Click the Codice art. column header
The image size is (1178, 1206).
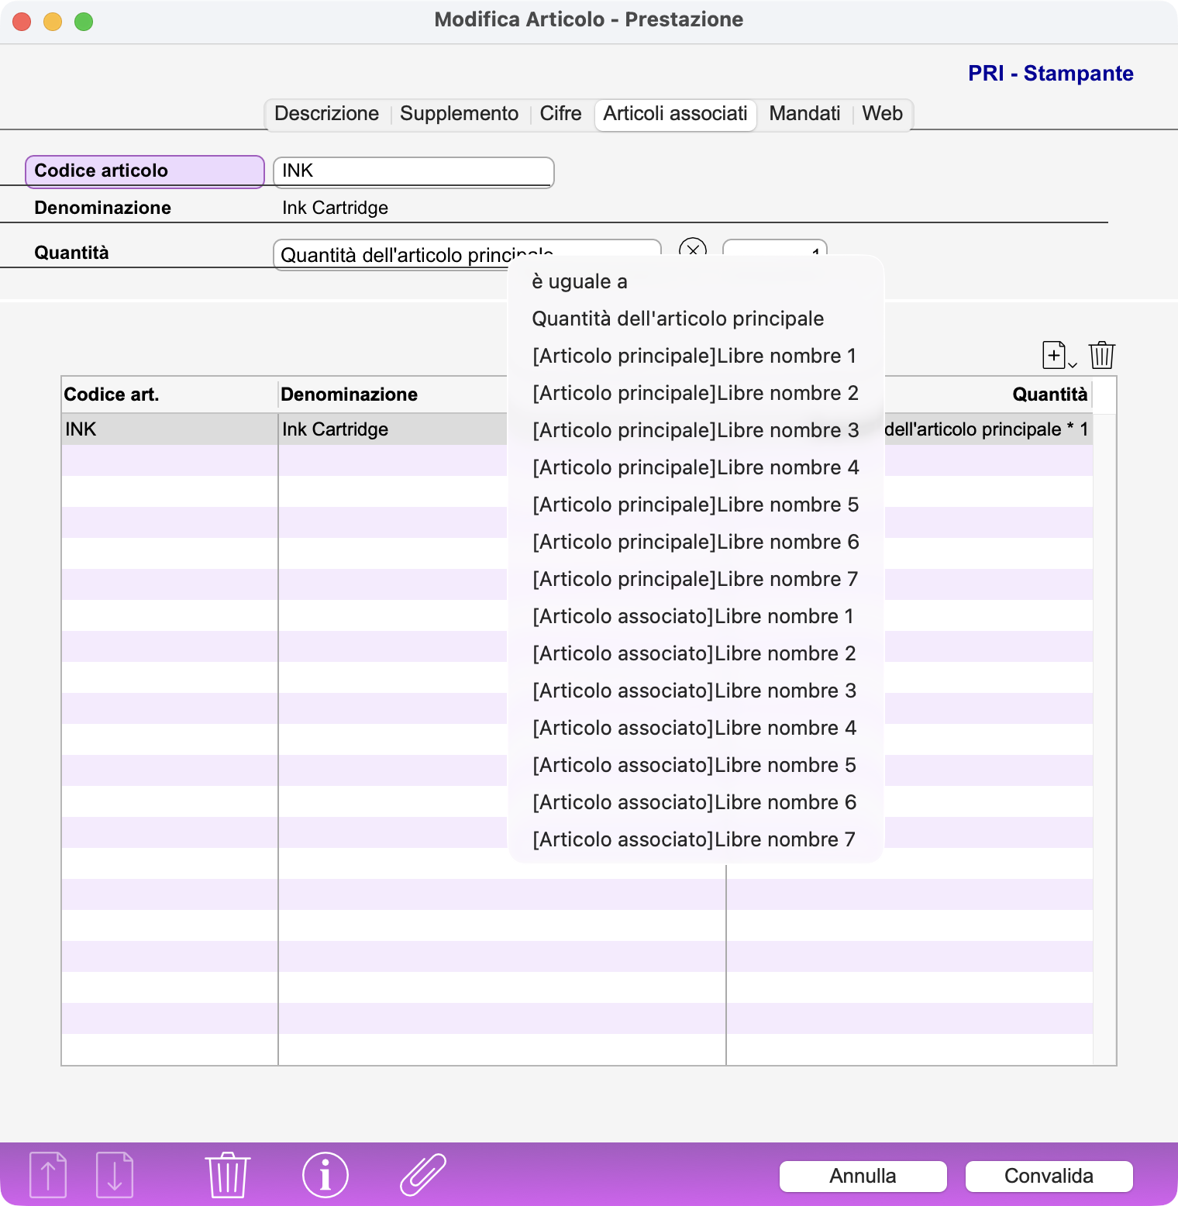coord(169,395)
